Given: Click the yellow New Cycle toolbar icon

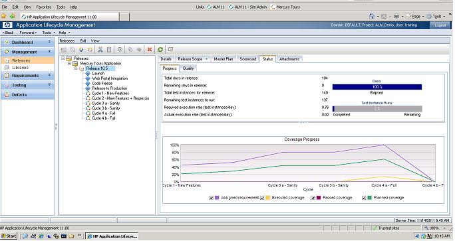Looking at the screenshot, I should 90,50.
